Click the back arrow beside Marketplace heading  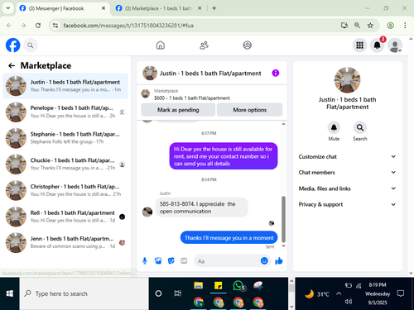point(12,65)
